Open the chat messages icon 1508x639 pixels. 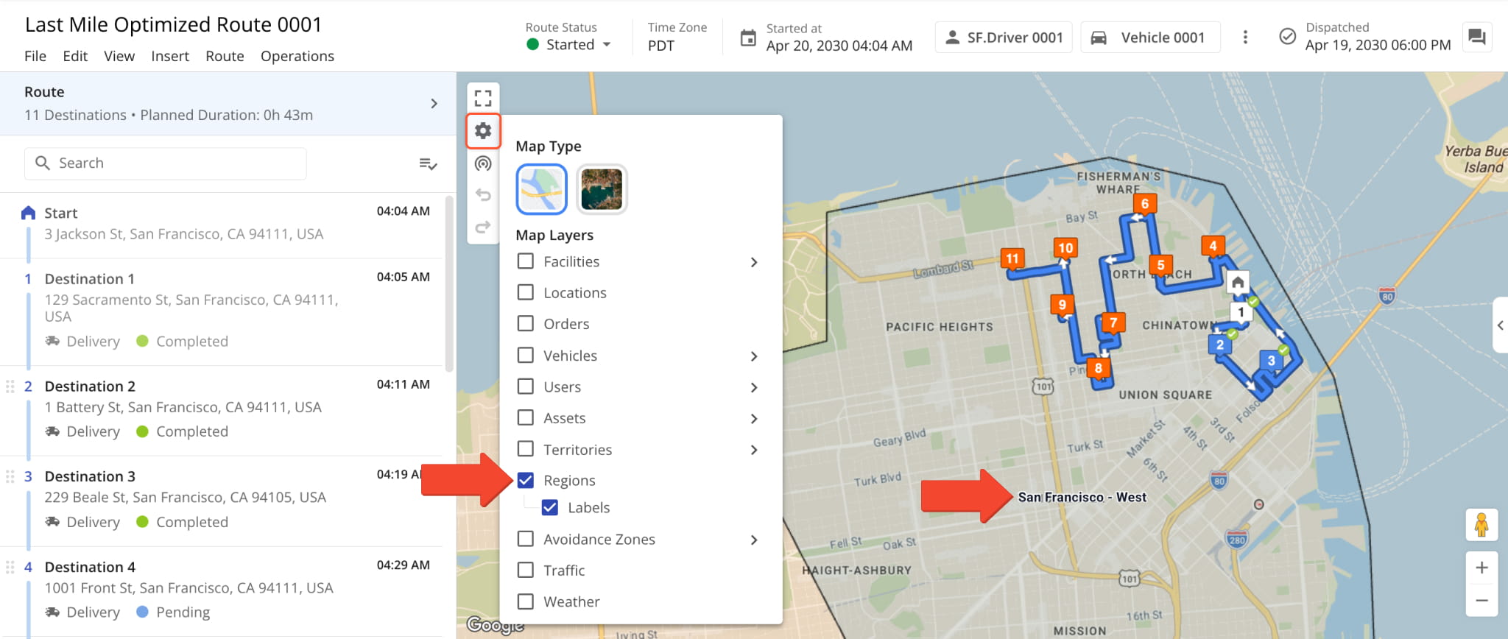1476,37
